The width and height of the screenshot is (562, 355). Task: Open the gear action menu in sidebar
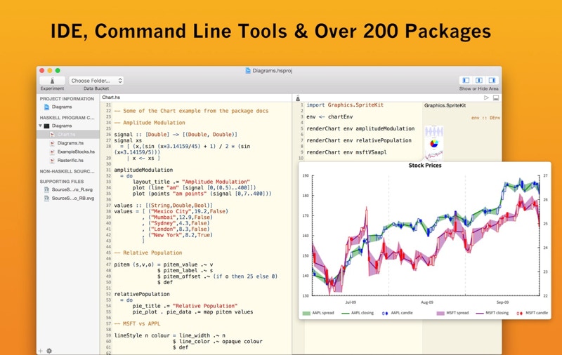(x=49, y=350)
